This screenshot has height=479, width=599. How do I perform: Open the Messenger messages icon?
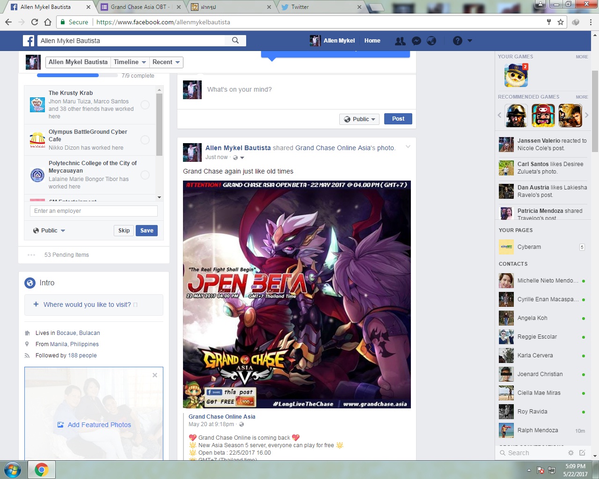tap(416, 41)
